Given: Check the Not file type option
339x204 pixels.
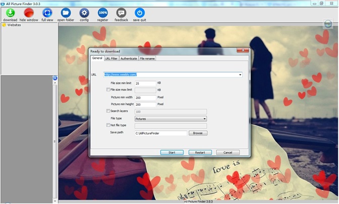Looking at the screenshot, I should (108, 125).
